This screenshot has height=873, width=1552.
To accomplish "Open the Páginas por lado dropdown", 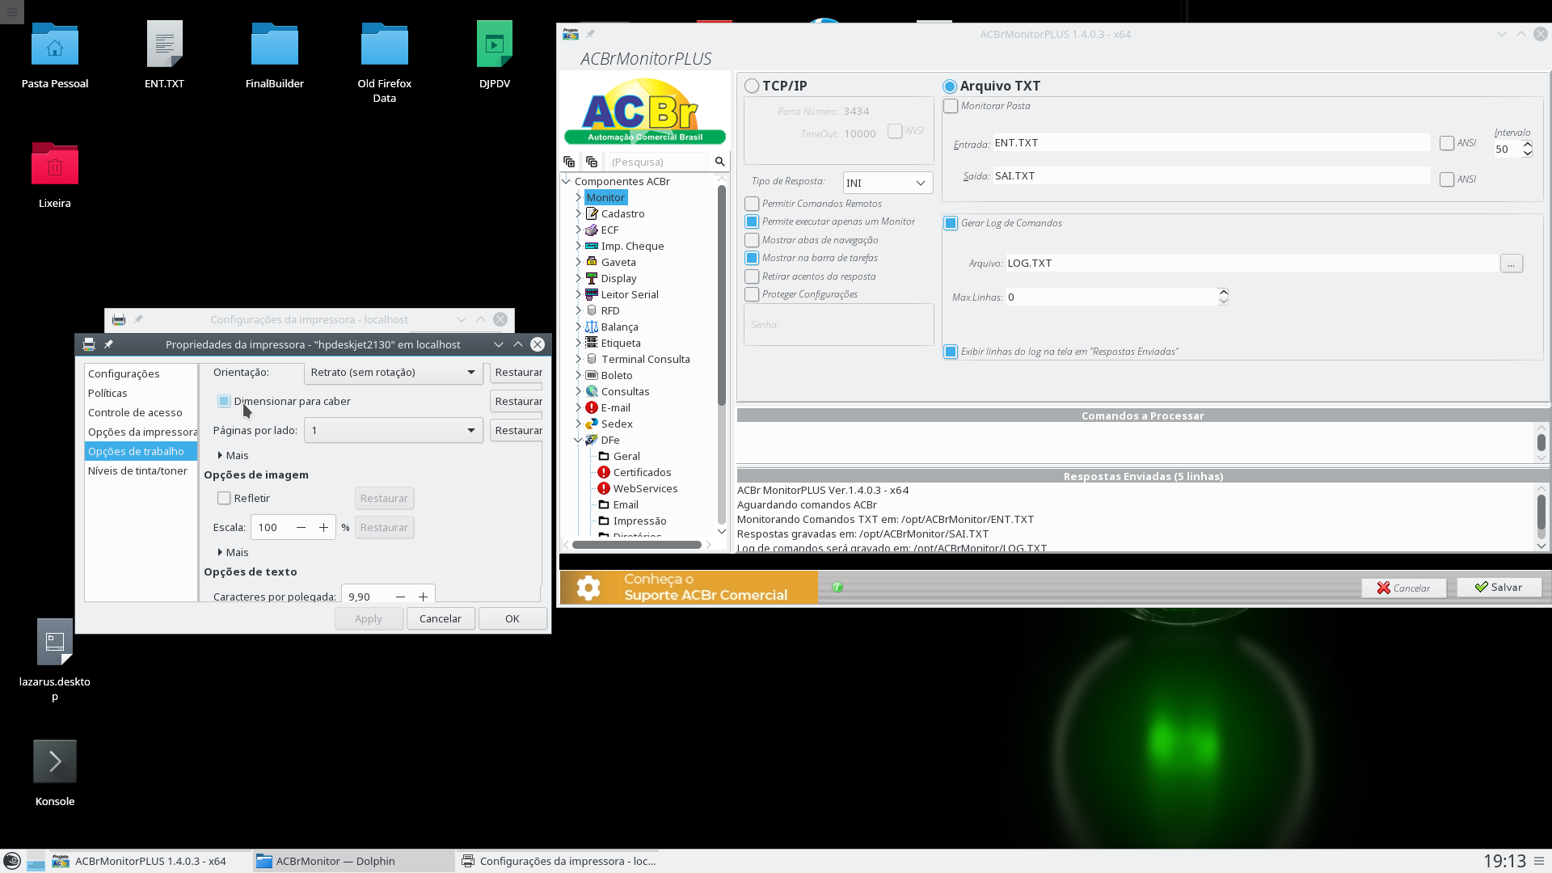I will 394,430.
